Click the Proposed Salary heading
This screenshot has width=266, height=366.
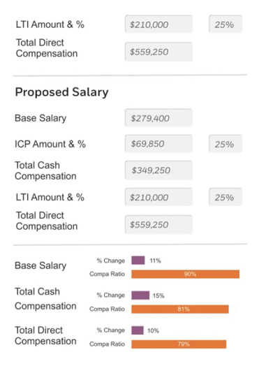click(x=62, y=92)
